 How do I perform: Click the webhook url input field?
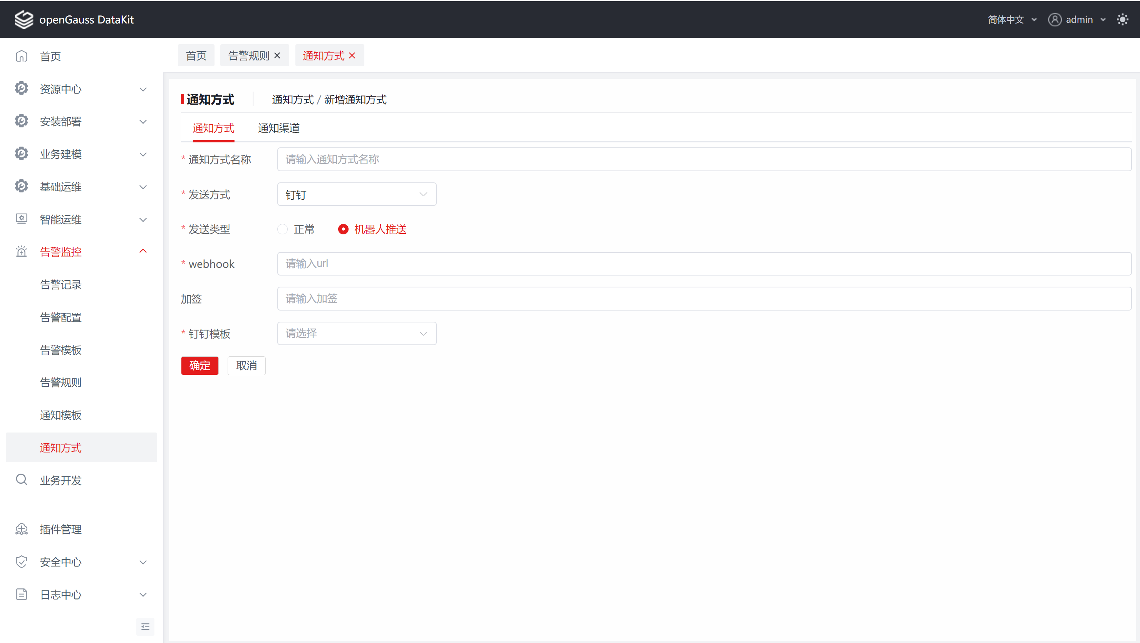point(704,264)
